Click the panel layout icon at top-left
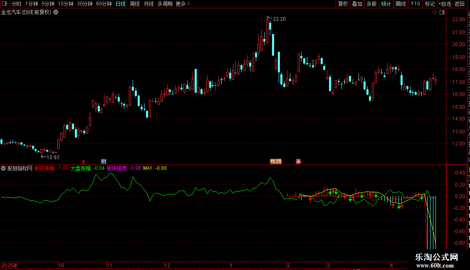The image size is (470, 270). point(5,4)
